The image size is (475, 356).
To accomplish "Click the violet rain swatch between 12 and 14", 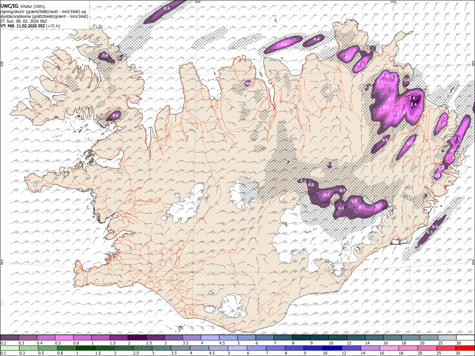I will (351, 348).
